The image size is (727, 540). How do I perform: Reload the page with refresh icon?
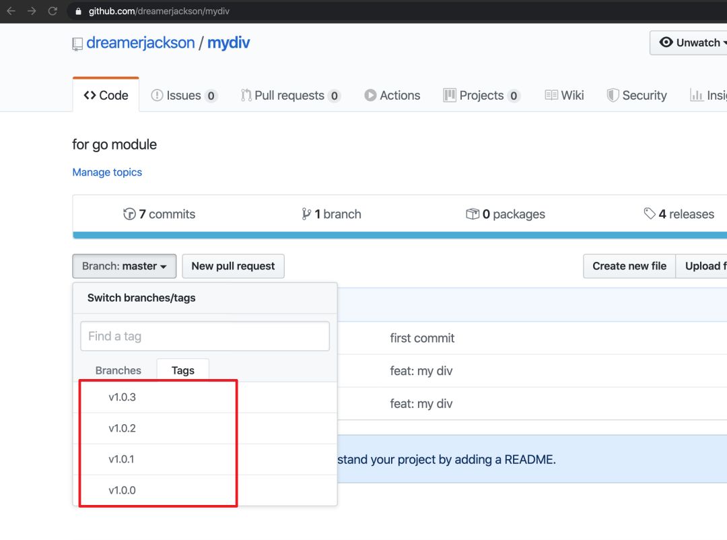click(53, 11)
